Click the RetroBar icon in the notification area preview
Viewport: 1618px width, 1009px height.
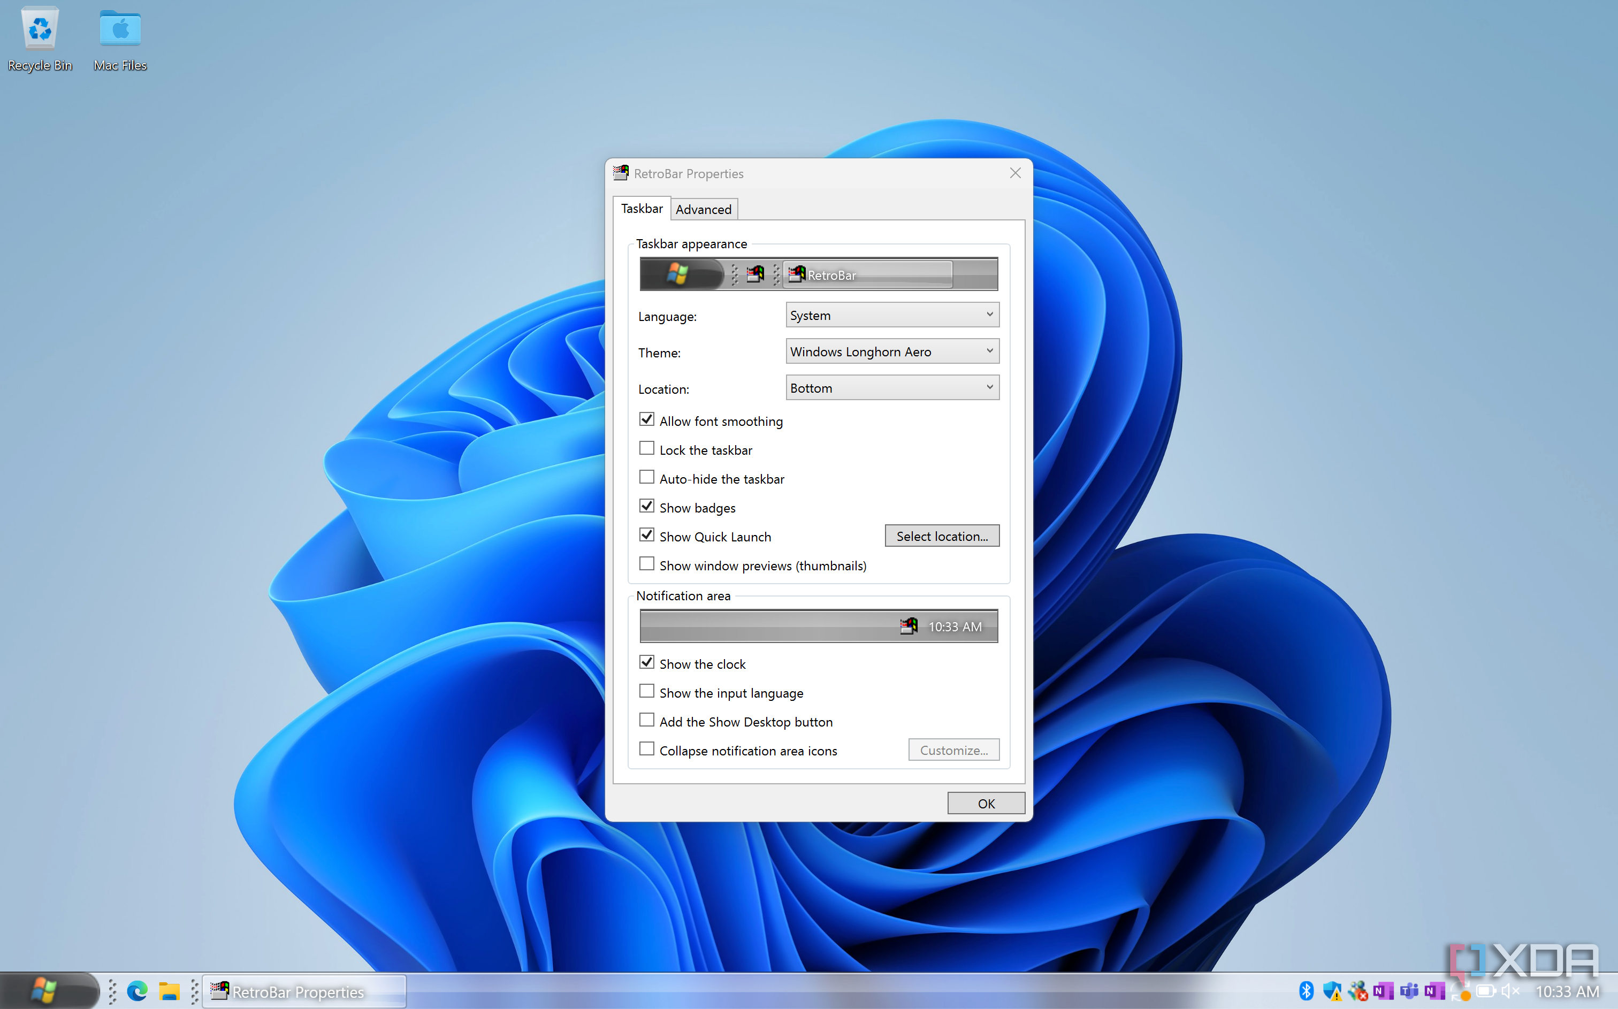tap(908, 626)
